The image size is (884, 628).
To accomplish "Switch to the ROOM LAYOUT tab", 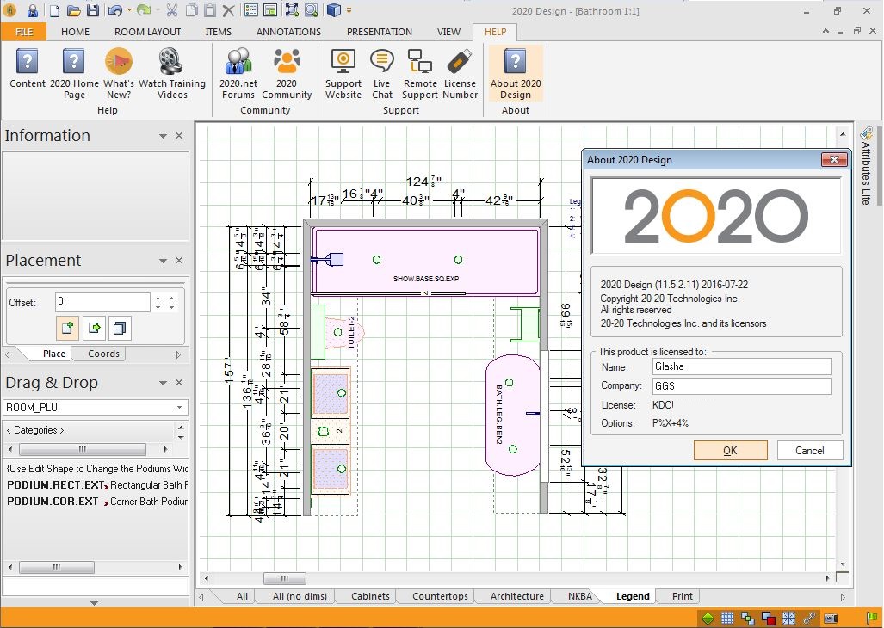I will coord(148,32).
